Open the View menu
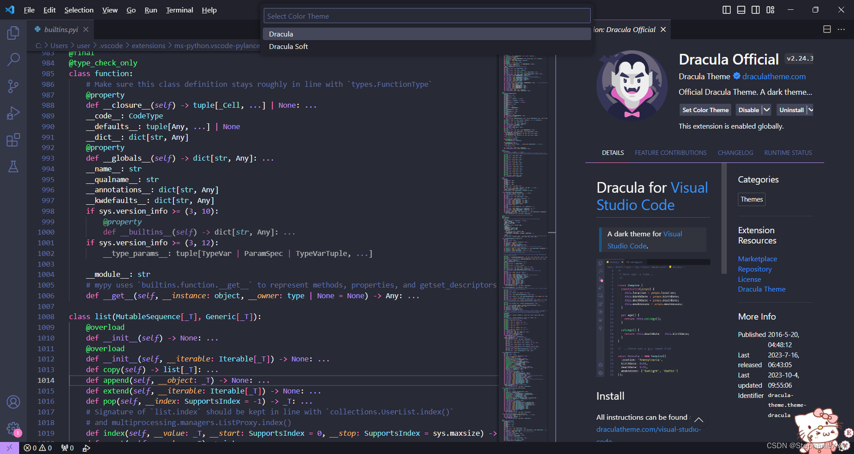The width and height of the screenshot is (854, 454). click(x=110, y=10)
